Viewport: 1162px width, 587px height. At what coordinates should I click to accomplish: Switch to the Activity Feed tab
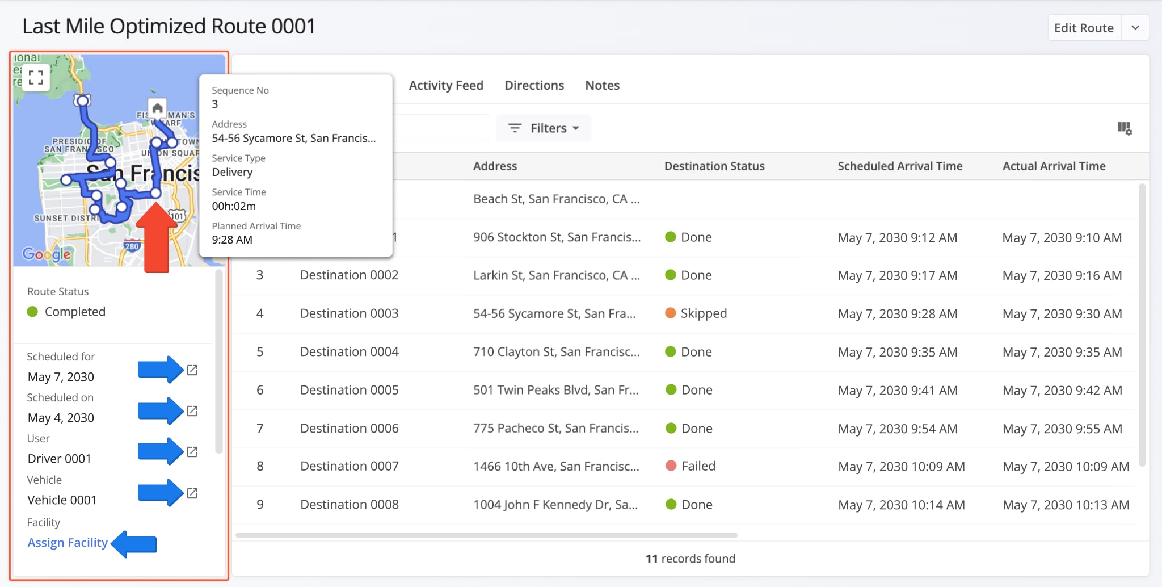click(446, 85)
